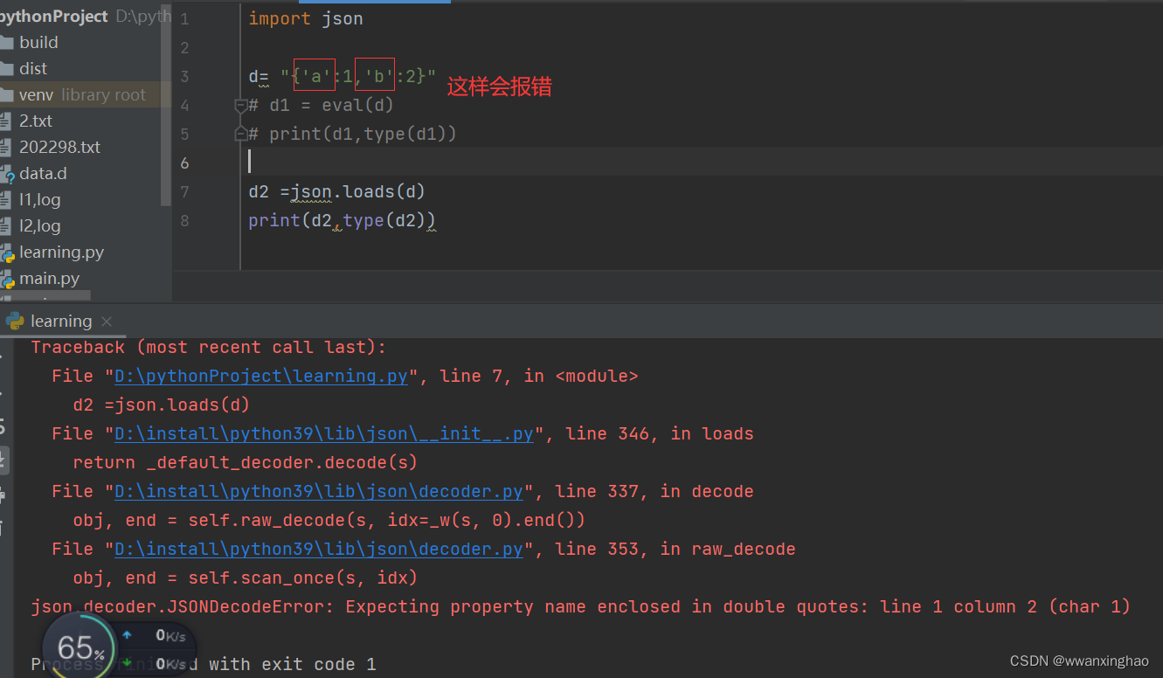Select 202298.txt in the project tree
The image size is (1163, 678).
[59, 147]
